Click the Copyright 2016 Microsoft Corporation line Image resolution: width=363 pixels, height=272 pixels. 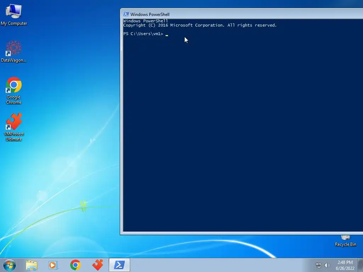200,25
